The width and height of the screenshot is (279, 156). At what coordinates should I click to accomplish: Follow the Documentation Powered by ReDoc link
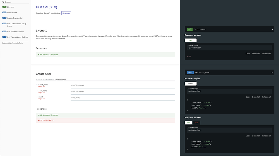[13, 43]
